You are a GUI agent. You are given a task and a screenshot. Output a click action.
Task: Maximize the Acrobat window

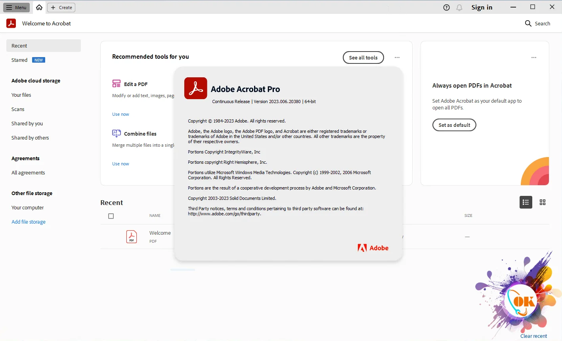point(533,7)
